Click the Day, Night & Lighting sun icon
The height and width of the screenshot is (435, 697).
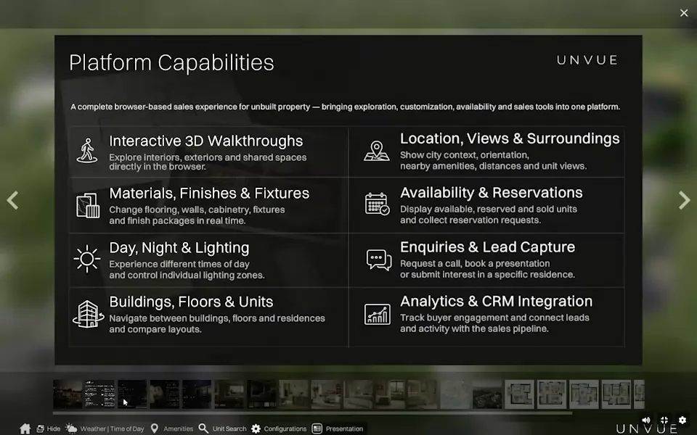(x=87, y=259)
